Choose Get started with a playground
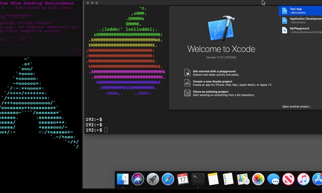 pyautogui.click(x=214, y=71)
